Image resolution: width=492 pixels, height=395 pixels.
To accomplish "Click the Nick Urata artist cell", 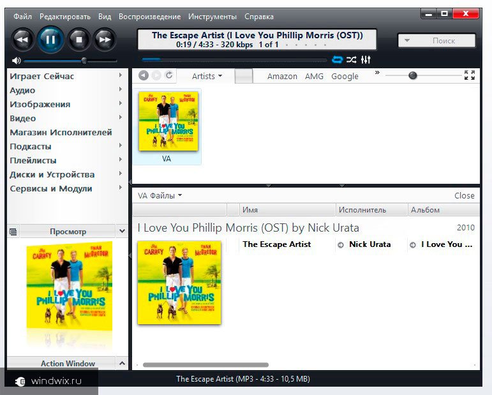I will (370, 244).
